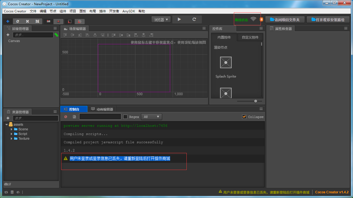This screenshot has height=198, width=353.
Task: Click the orange notification count badge
Action: coord(261,20)
